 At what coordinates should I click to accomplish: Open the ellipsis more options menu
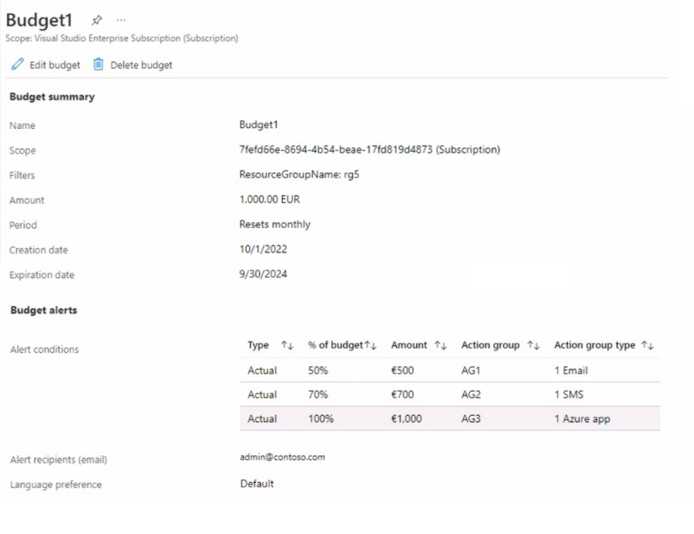121,19
